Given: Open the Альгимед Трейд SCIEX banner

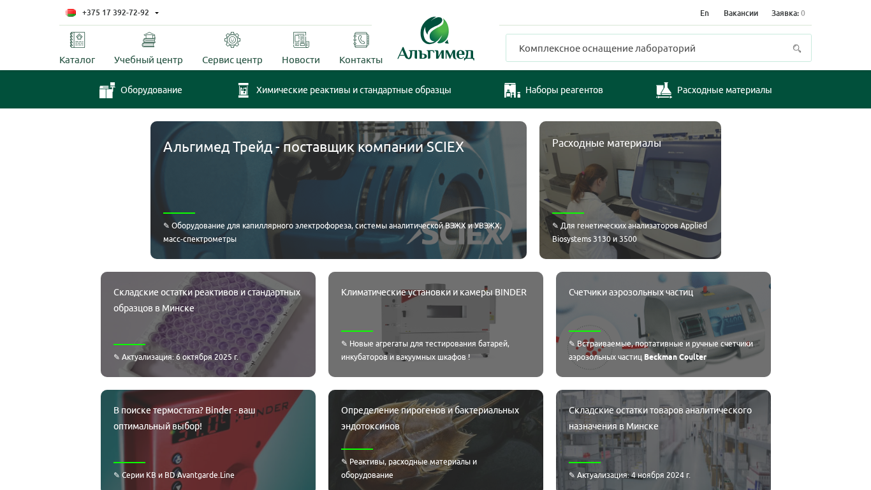Looking at the screenshot, I should 339,190.
